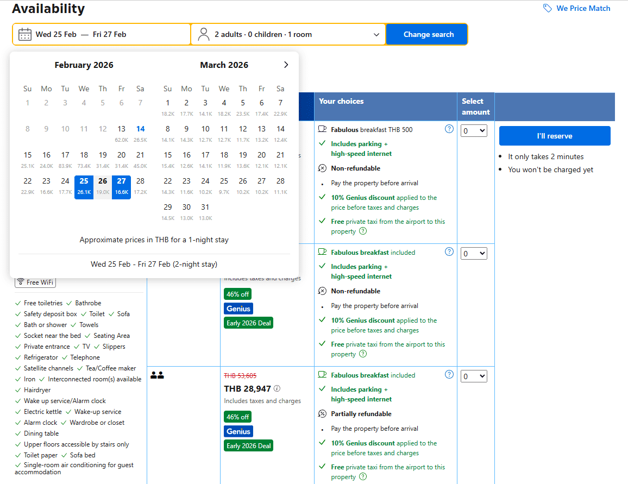Expand the first Select amount dropdown
The image size is (628, 484).
pyautogui.click(x=474, y=130)
